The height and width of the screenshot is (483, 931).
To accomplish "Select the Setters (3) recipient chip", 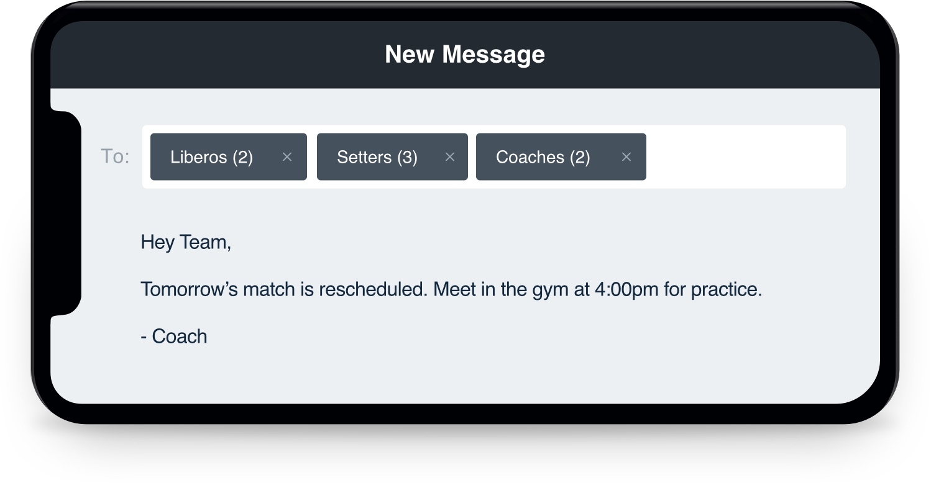I will 377,157.
